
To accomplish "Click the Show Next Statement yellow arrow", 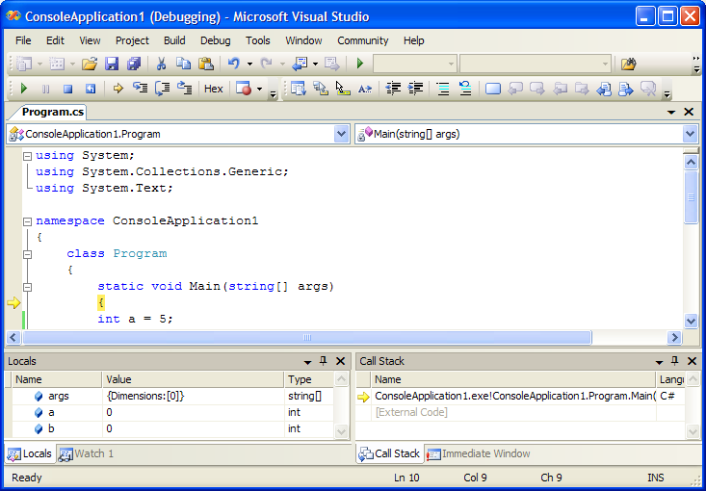I will (x=118, y=89).
